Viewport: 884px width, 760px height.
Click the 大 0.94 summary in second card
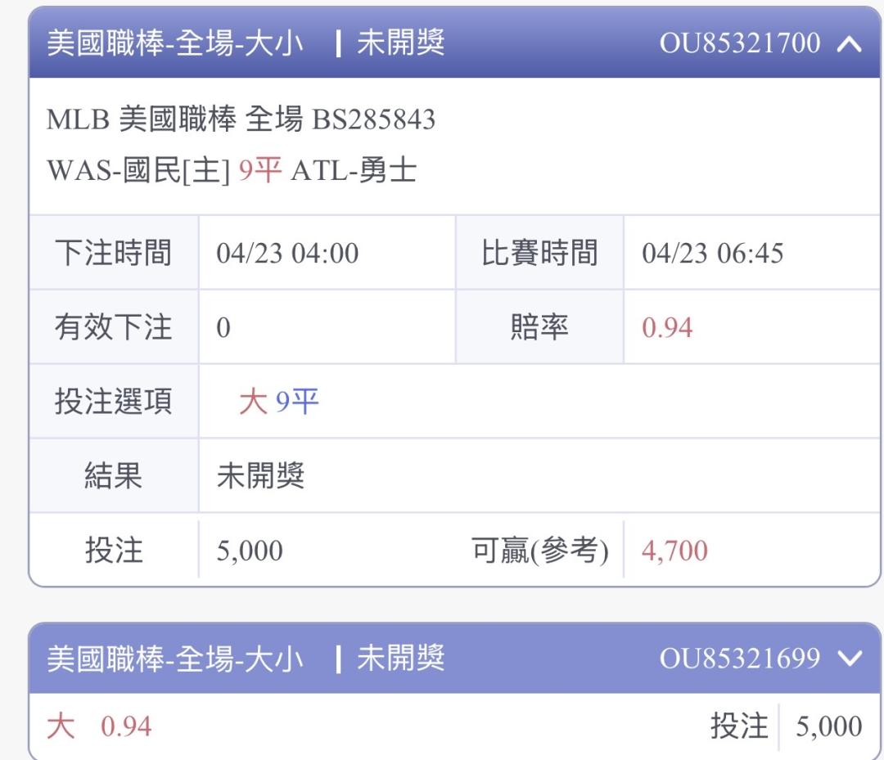99,726
